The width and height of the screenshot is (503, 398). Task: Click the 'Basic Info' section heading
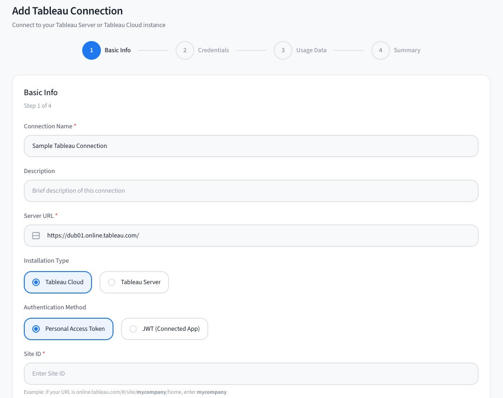click(41, 92)
